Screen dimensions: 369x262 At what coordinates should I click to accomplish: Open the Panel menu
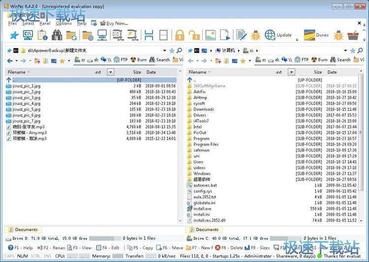[45, 23]
